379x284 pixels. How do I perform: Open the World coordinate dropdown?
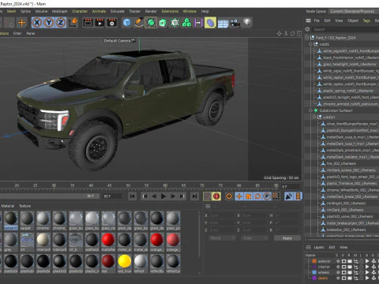pyautogui.click(x=222, y=238)
